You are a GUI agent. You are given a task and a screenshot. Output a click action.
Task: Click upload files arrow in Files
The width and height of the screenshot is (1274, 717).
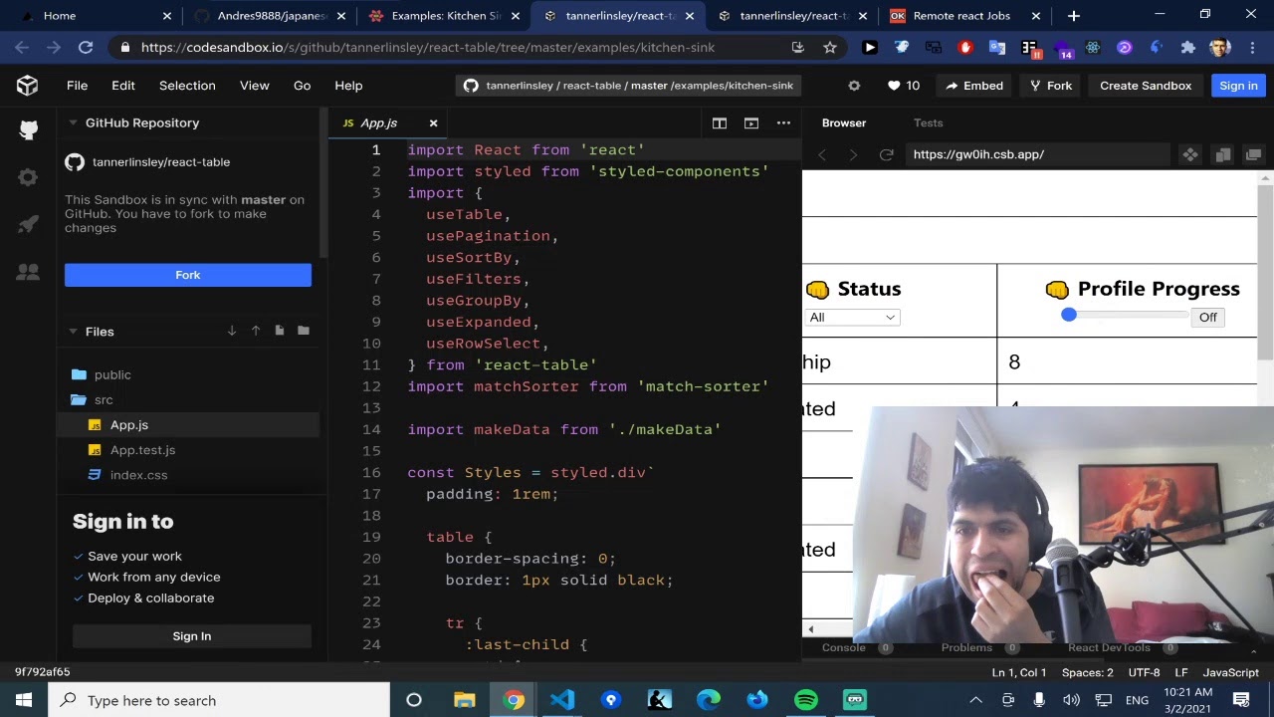pyautogui.click(x=256, y=331)
